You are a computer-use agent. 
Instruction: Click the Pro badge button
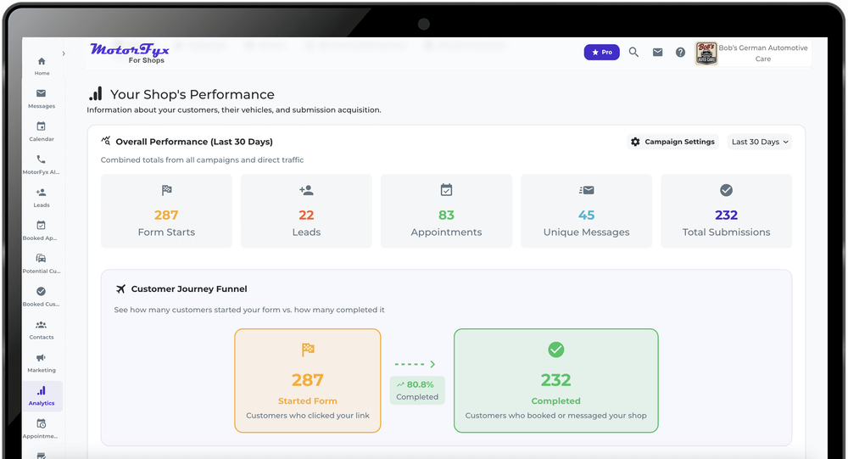point(601,53)
